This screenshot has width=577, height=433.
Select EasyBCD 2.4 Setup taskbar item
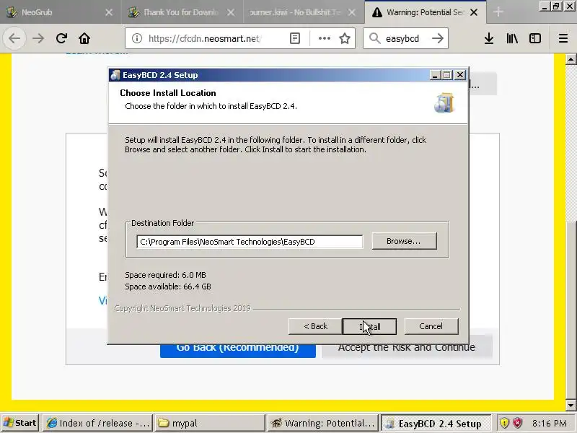tap(436, 423)
